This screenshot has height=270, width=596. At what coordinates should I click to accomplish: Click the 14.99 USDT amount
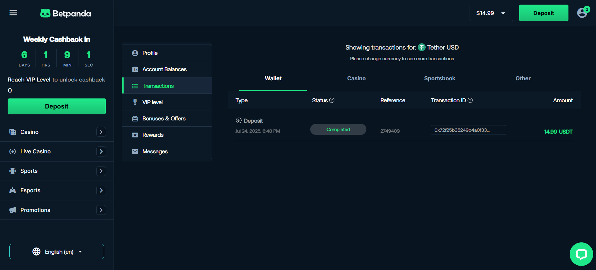558,132
